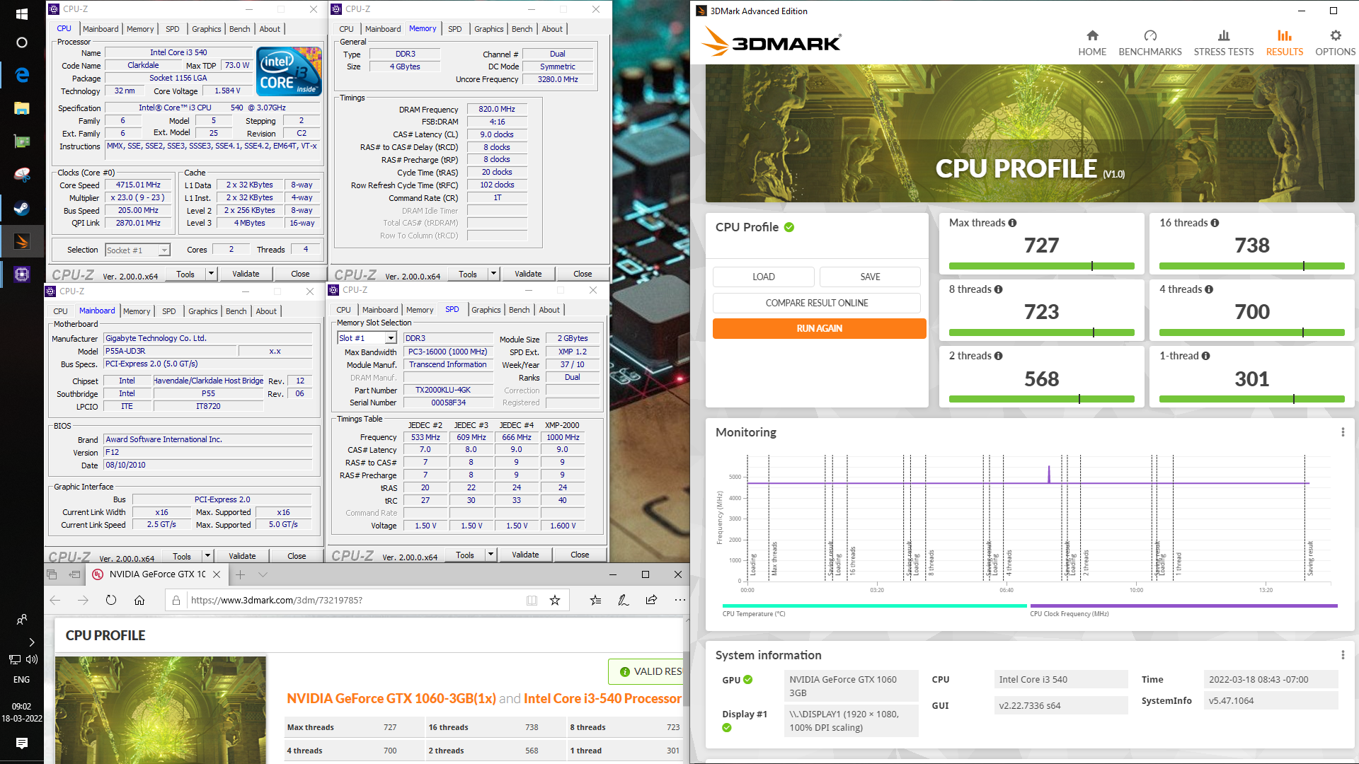Show info for the 16 threads score
The width and height of the screenshot is (1359, 764).
coord(1215,223)
